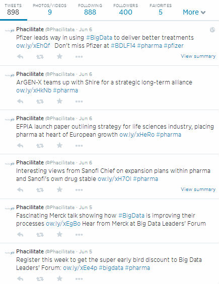This screenshot has height=284, width=219.
Task: Open the Followers 400 tab
Action: pos(125,10)
